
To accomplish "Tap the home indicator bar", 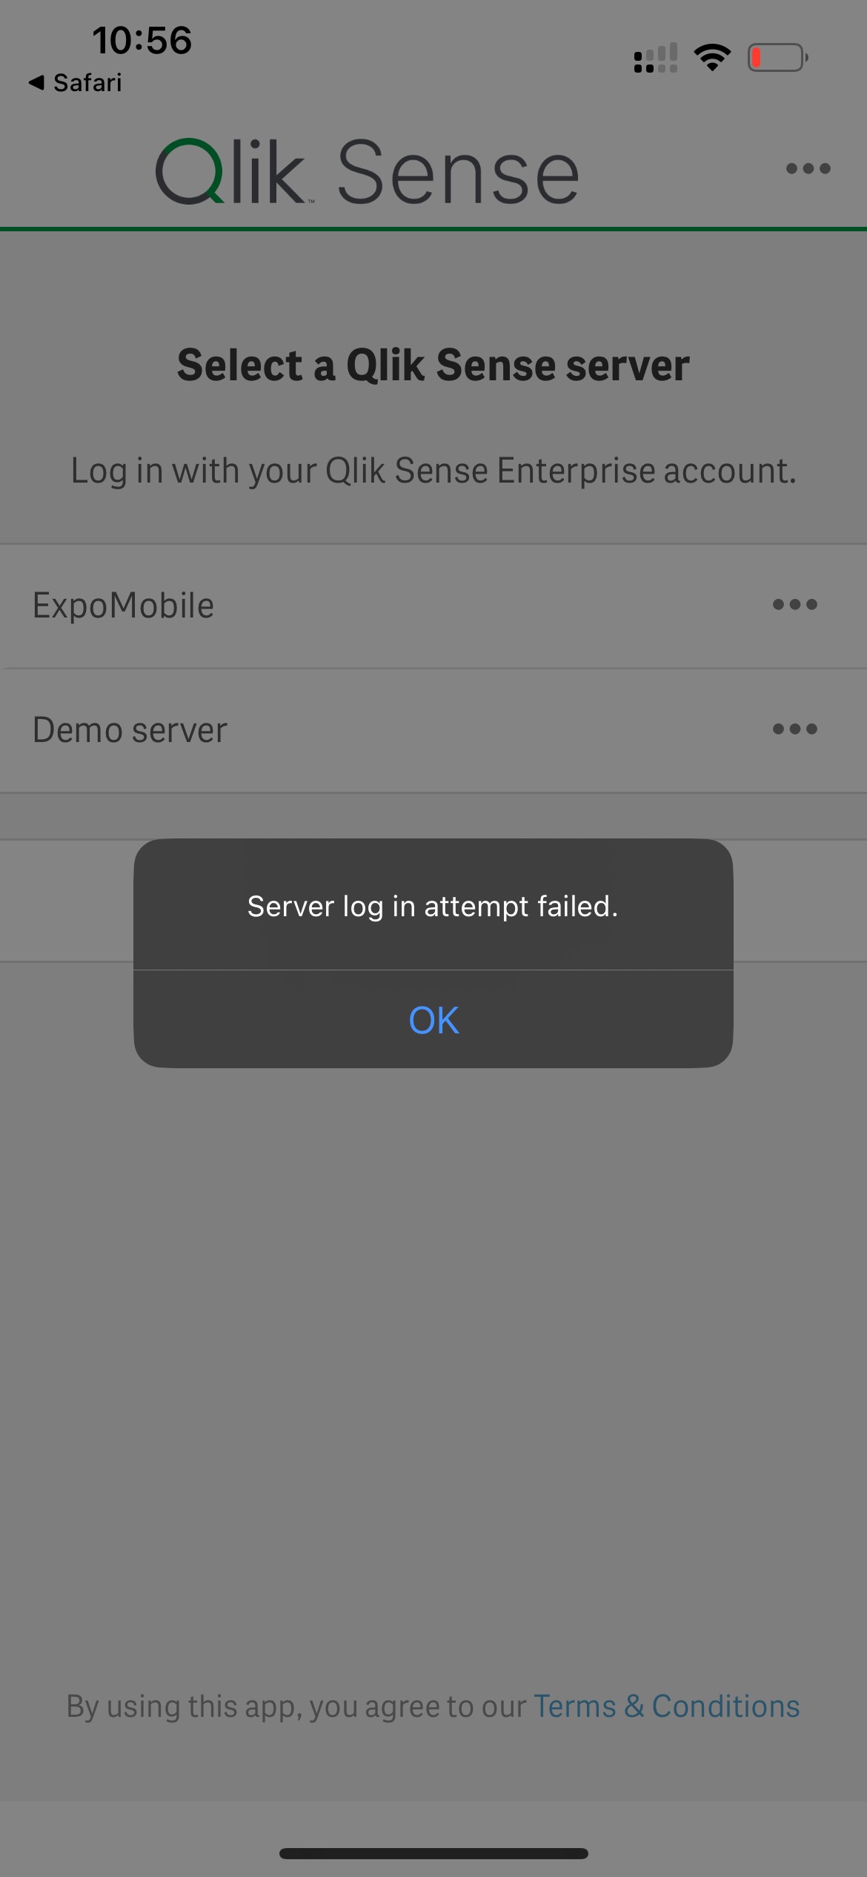I will tap(433, 1853).
